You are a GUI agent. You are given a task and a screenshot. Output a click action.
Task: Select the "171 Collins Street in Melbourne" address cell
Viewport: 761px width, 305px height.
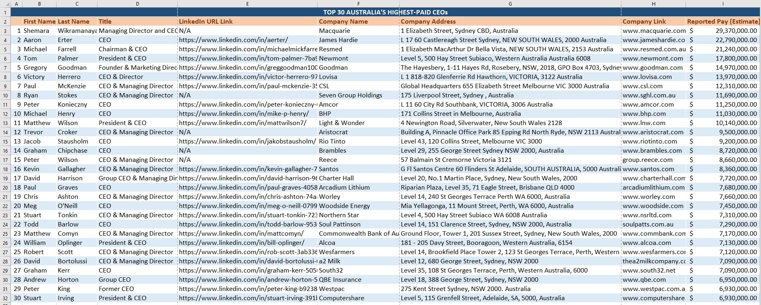point(510,114)
